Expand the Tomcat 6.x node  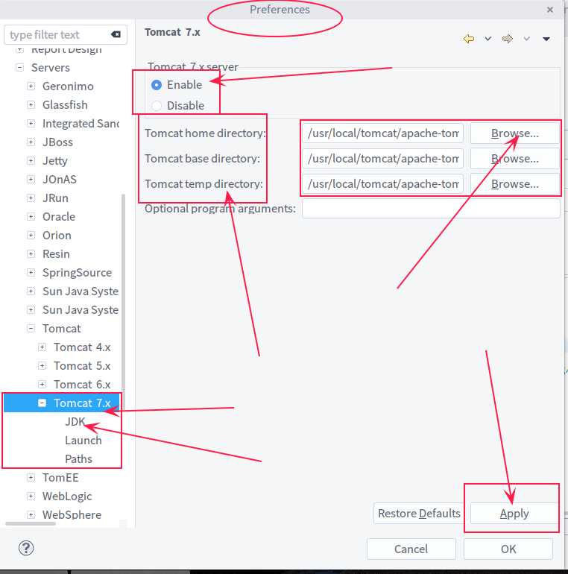pos(42,385)
